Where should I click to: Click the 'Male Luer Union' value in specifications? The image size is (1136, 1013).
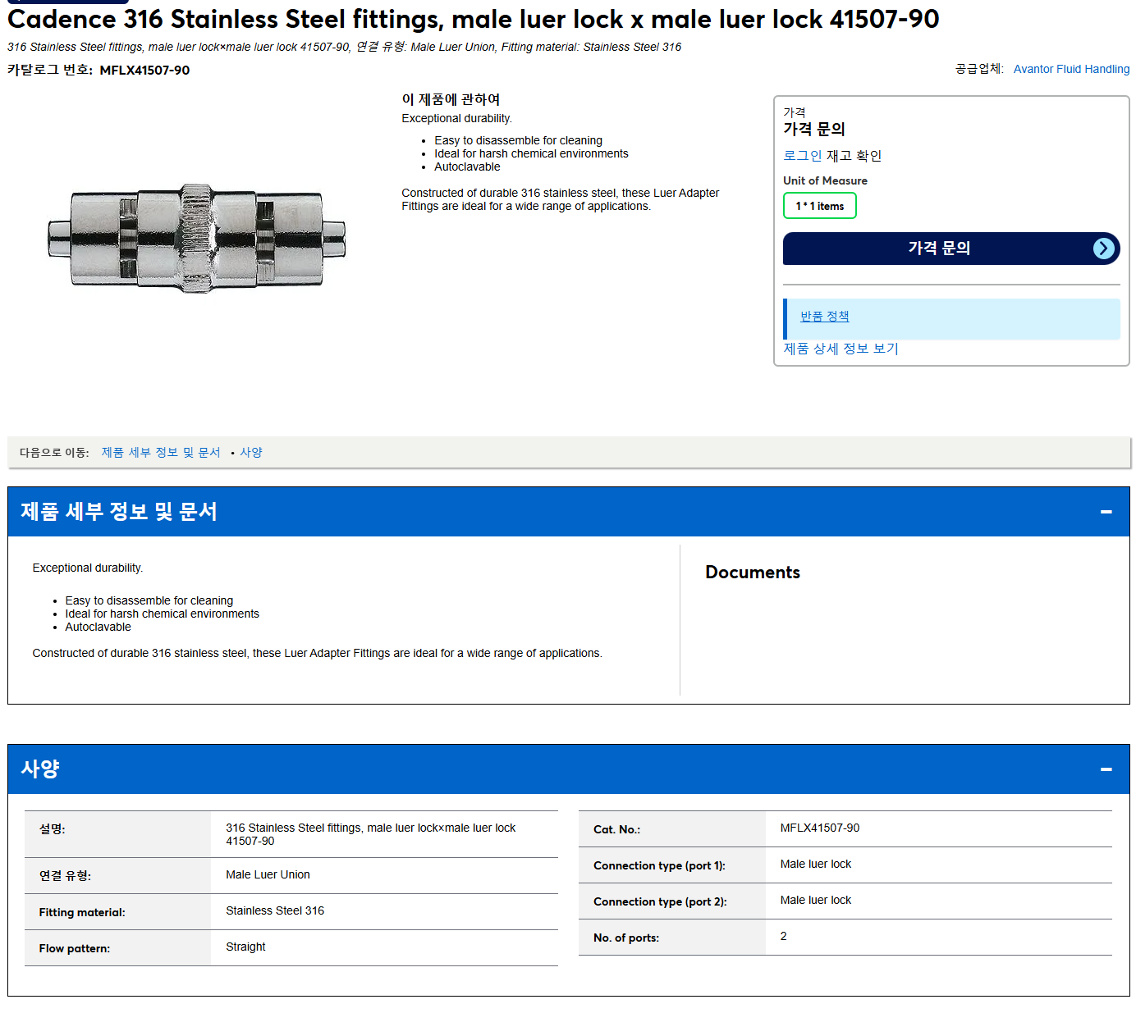pyautogui.click(x=268, y=875)
